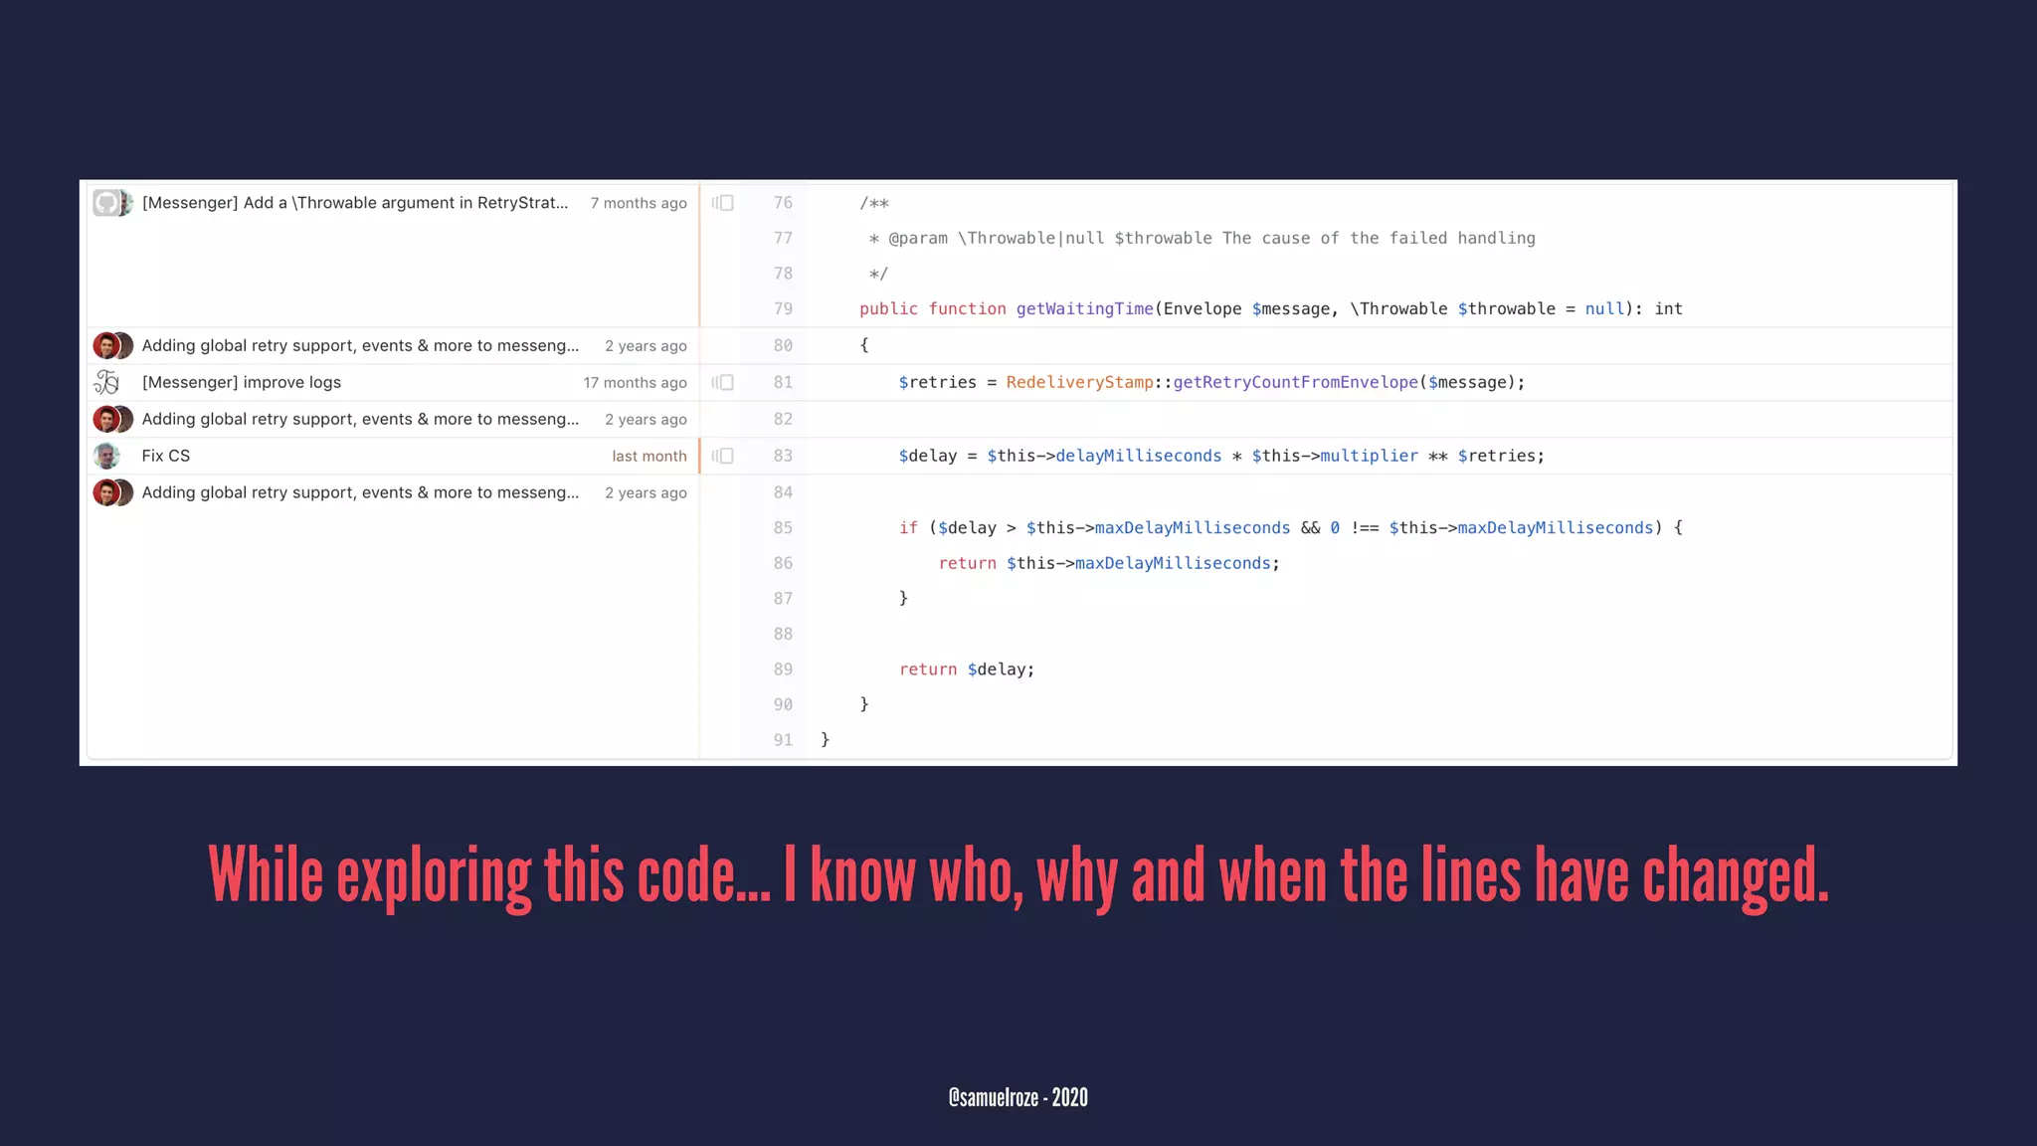Select line number 79

[x=783, y=309]
